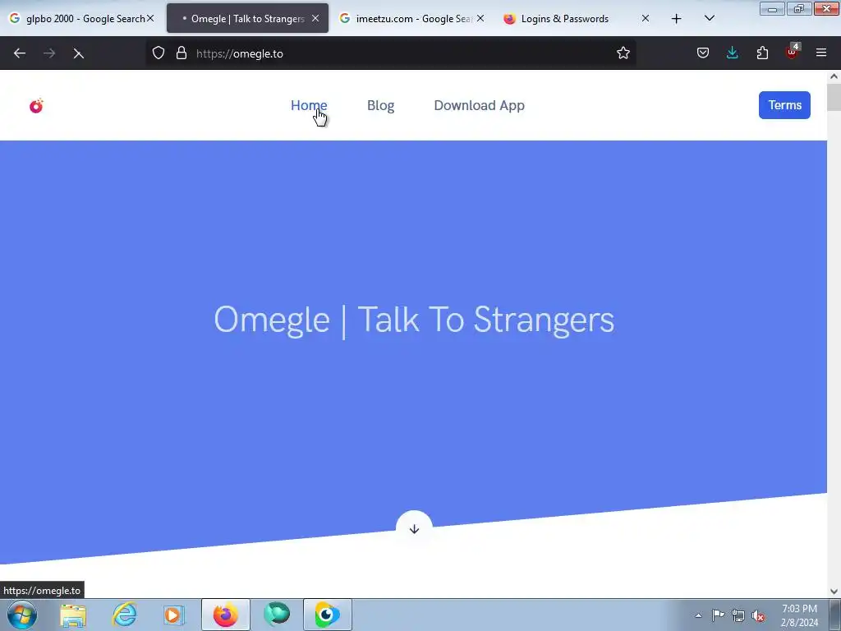Open the muted volume tray icon
Viewport: 841px width, 631px height.
(x=758, y=615)
